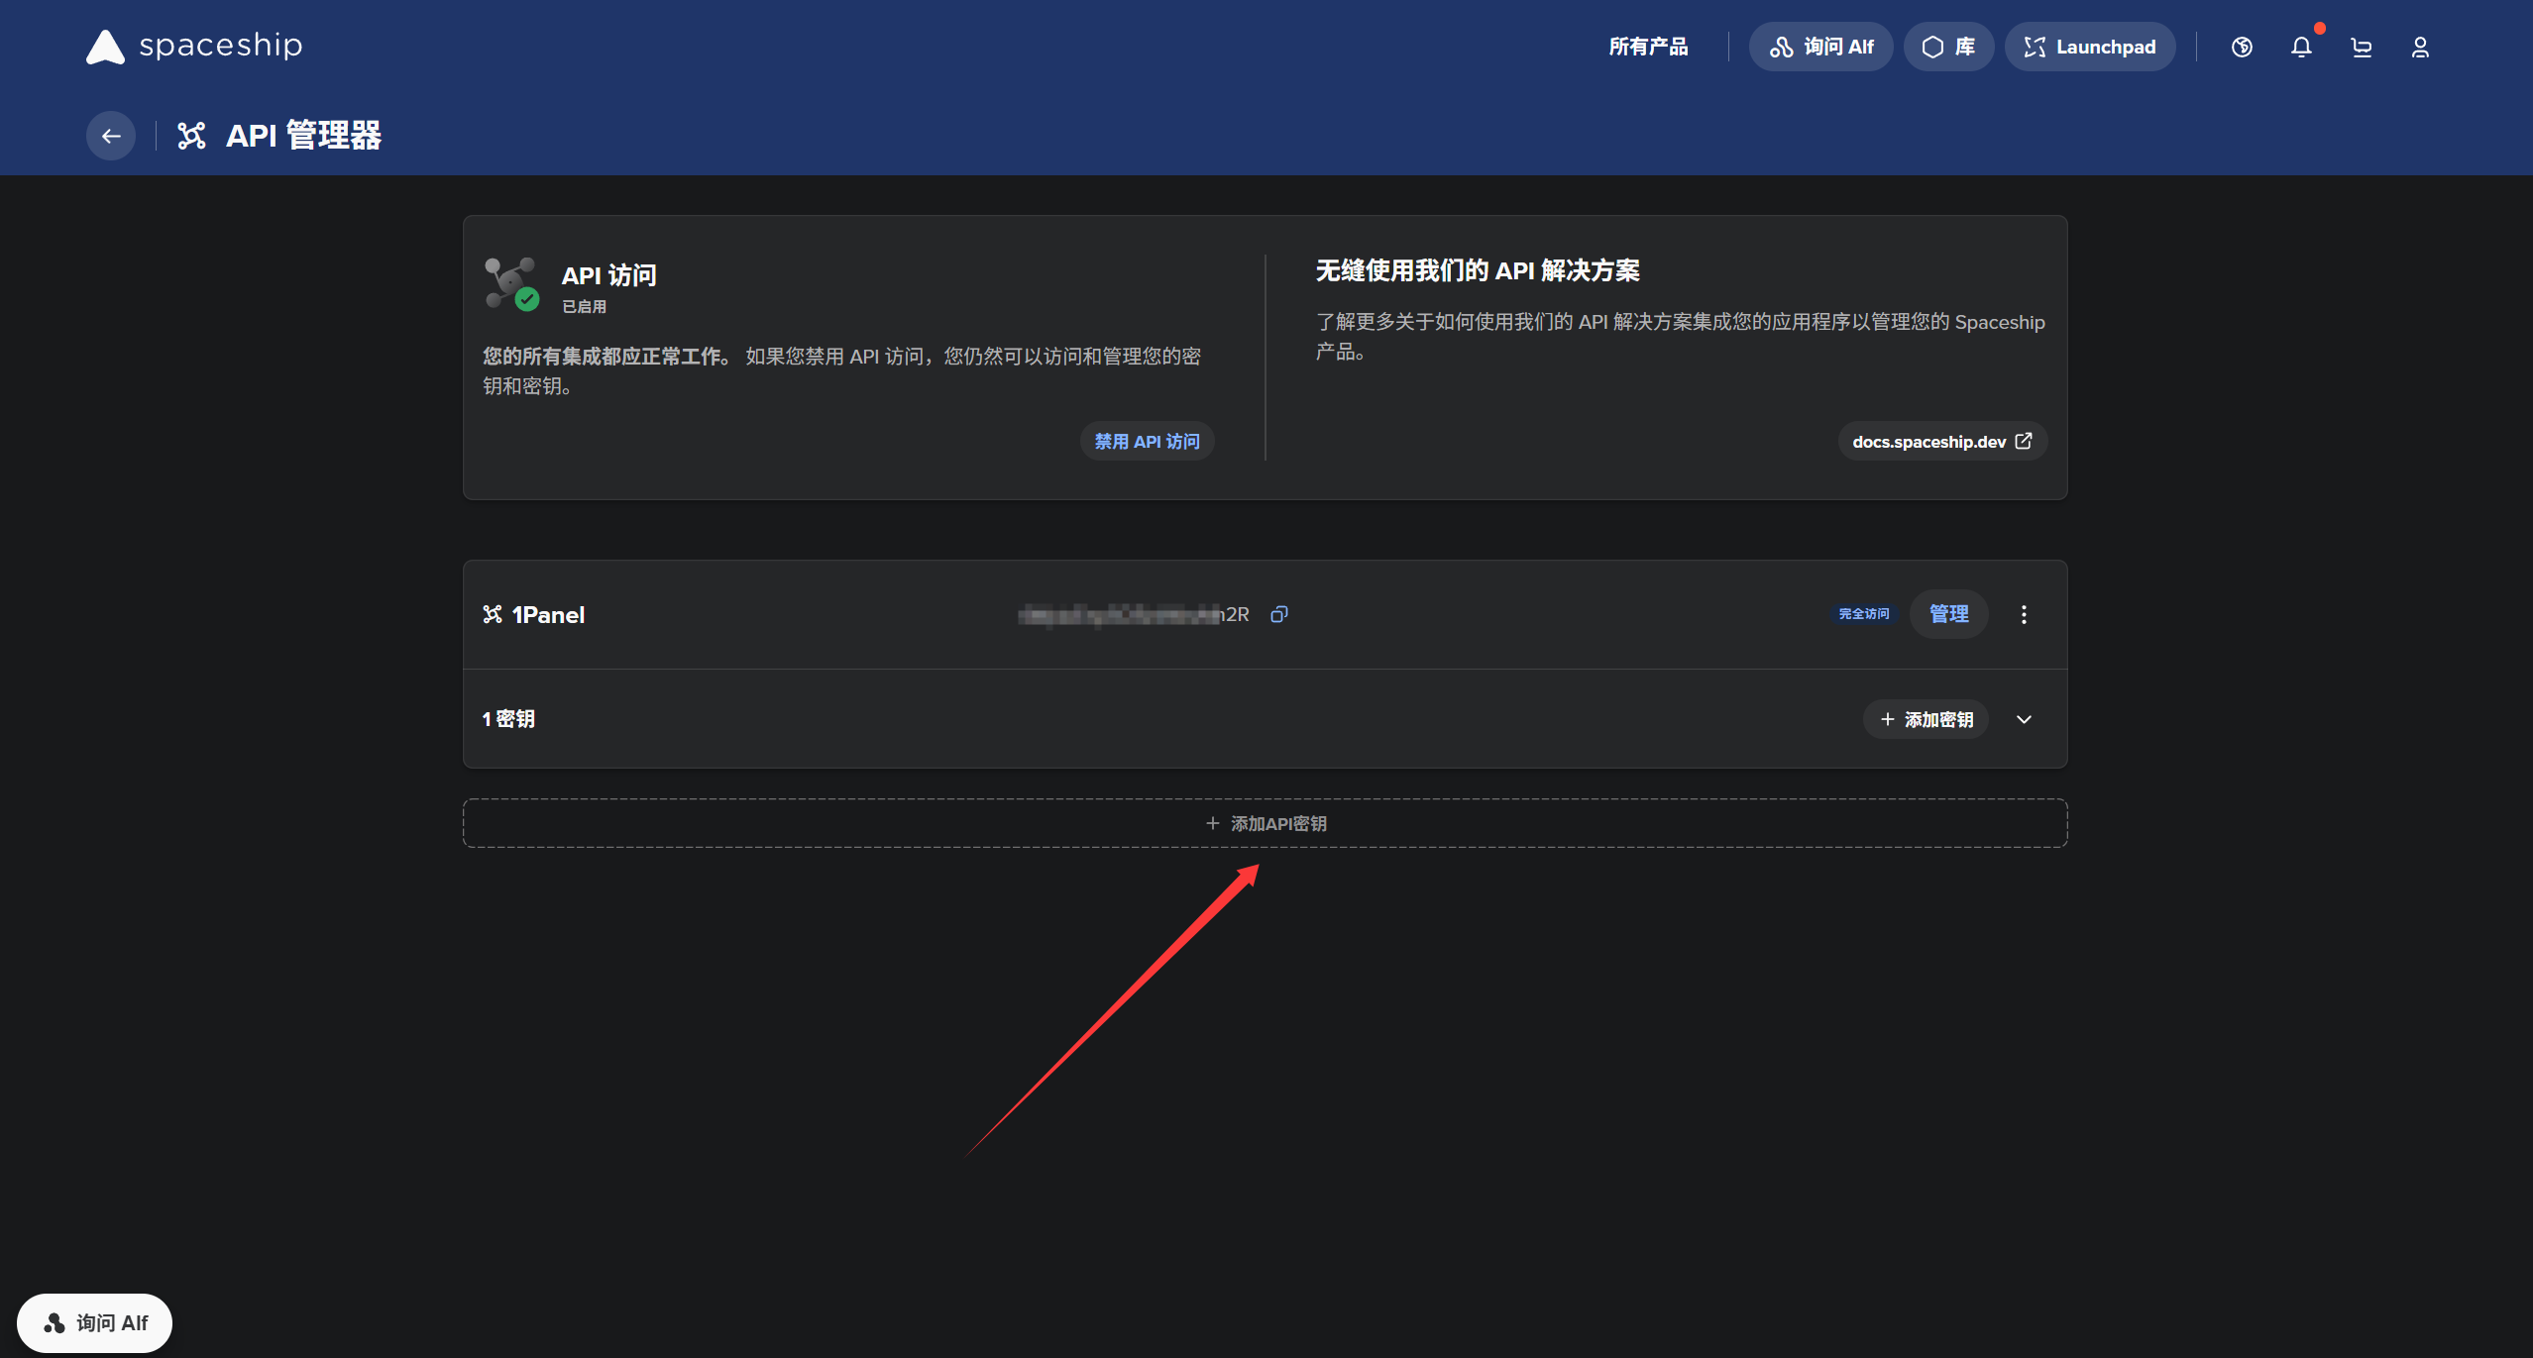Open 1Panel three-dot options menu
This screenshot has height=1358, width=2533.
point(2024,614)
